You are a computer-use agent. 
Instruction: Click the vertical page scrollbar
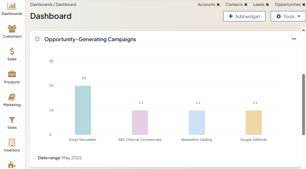click(x=303, y=104)
